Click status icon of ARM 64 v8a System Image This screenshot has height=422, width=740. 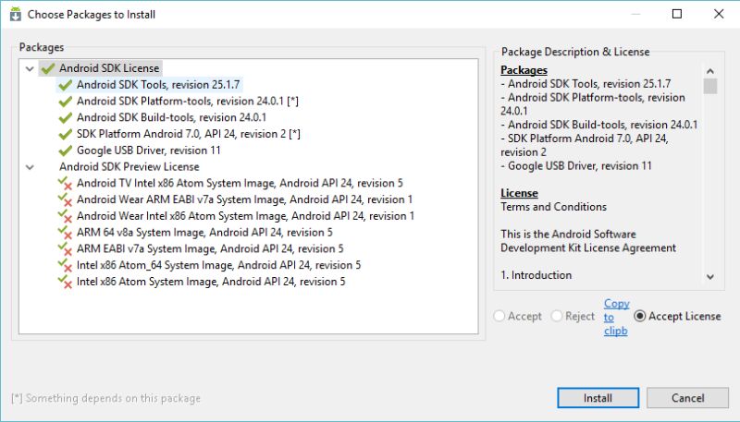pos(65,233)
